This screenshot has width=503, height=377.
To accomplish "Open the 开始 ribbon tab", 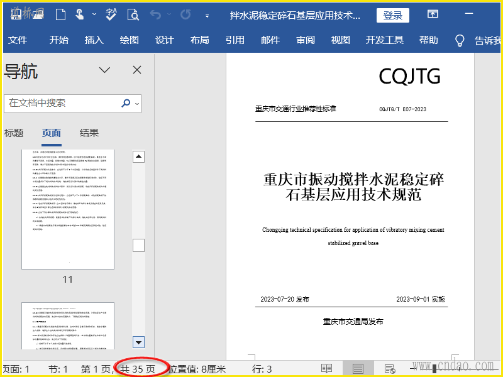I will 58,40.
